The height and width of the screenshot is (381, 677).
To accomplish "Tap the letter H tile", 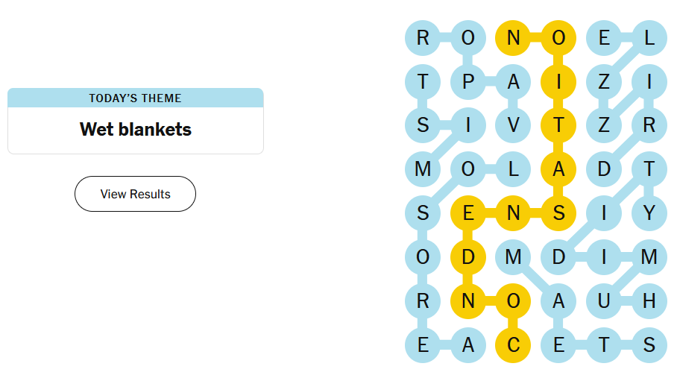I will click(649, 301).
